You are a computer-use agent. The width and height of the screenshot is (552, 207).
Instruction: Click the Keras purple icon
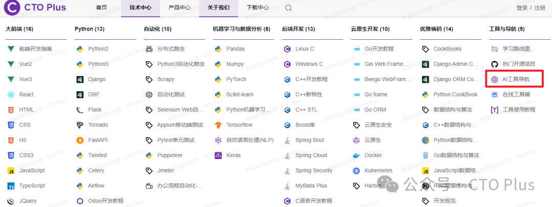tap(218, 156)
